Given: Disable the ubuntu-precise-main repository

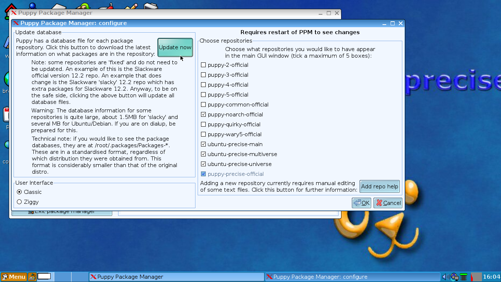Looking at the screenshot, I should click(204, 144).
